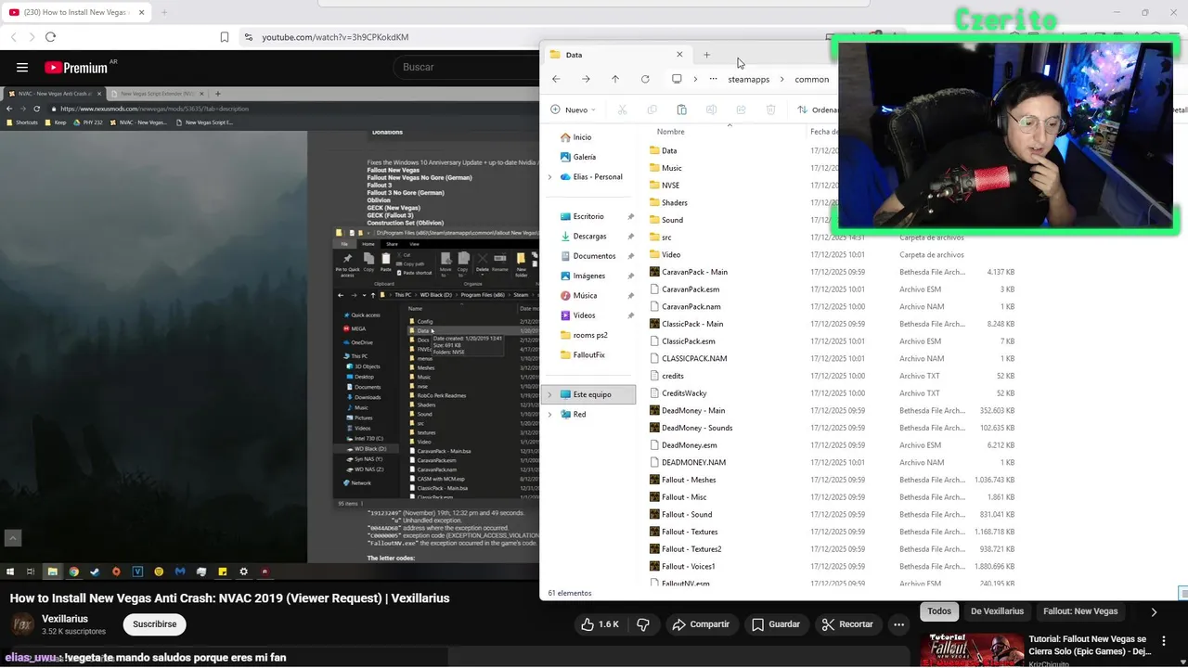Expand Red tree node

pos(549,415)
